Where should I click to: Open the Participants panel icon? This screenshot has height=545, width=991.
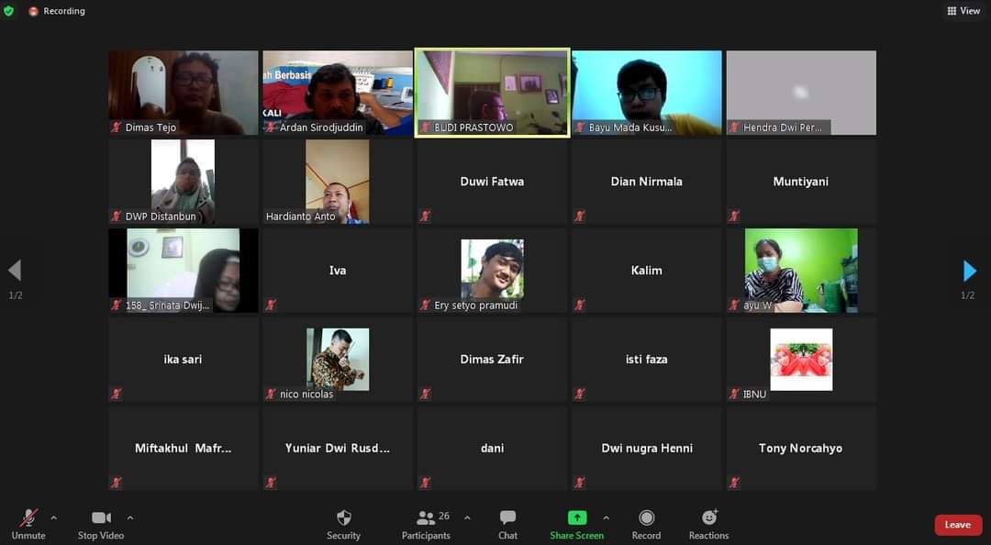pyautogui.click(x=426, y=517)
